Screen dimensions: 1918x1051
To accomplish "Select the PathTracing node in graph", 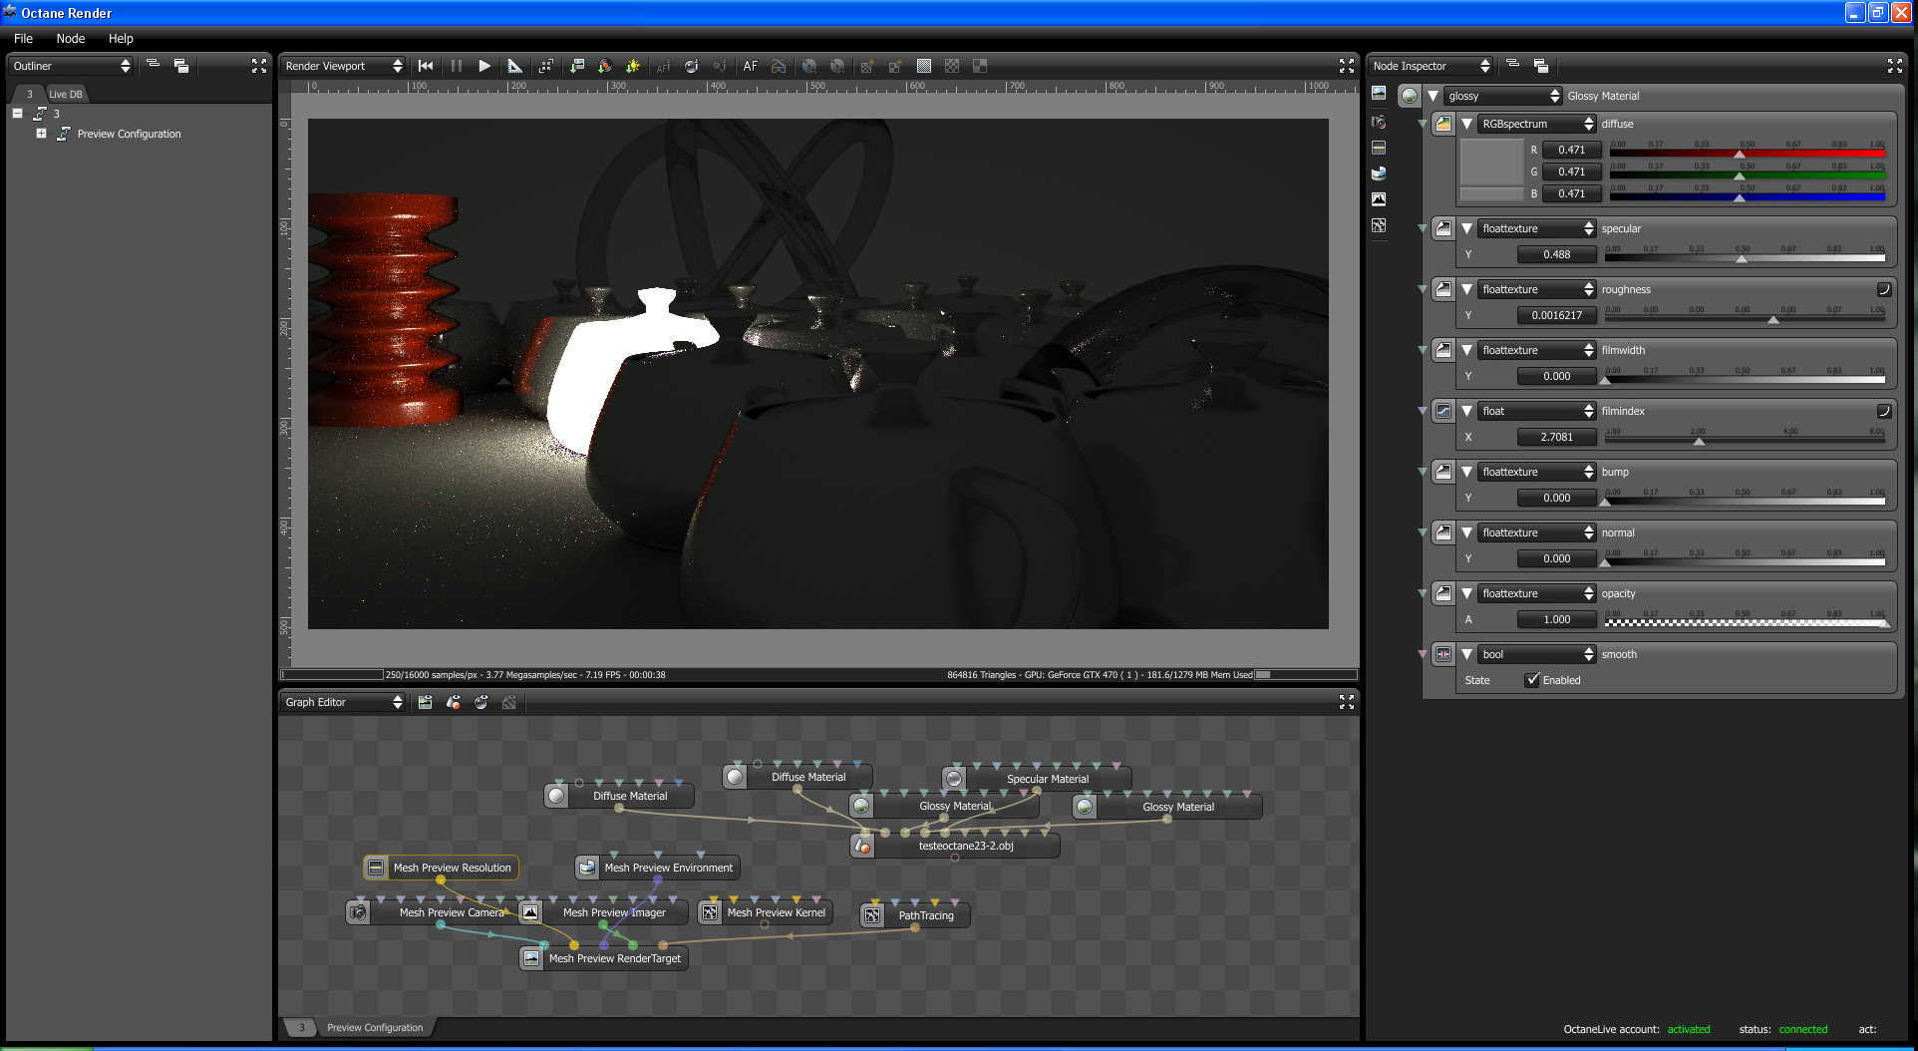I will point(925,915).
